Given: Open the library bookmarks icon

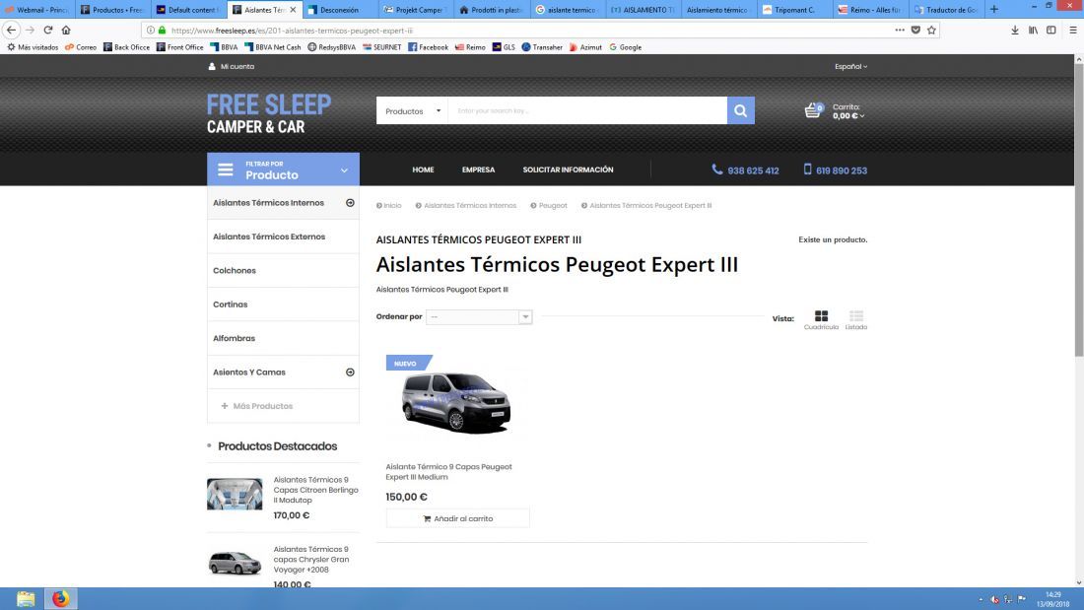Looking at the screenshot, I should click(x=1033, y=30).
